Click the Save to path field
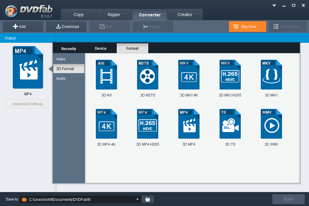The height and width of the screenshot is (206, 309). (80, 200)
